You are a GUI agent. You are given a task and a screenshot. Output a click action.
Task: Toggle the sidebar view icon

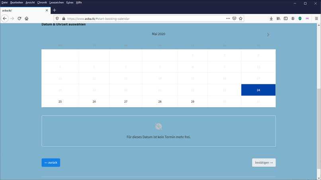point(286,18)
